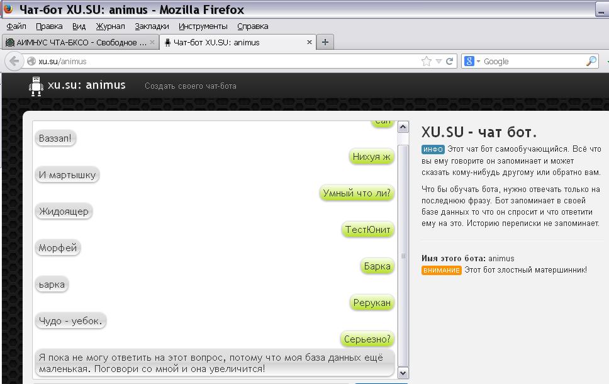Click chat scrollbar down arrow

[403, 373]
